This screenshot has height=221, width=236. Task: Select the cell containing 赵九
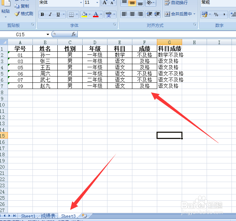(45, 86)
